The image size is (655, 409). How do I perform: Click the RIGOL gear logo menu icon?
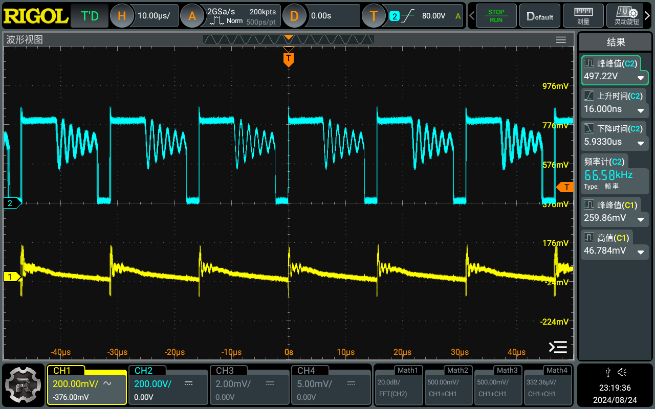[23, 385]
